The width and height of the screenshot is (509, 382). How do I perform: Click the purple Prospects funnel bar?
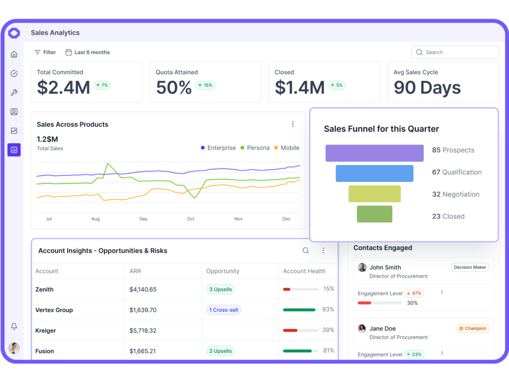[374, 153]
